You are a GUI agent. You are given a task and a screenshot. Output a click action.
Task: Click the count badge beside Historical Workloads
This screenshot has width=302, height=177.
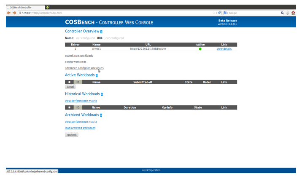[x=102, y=94]
